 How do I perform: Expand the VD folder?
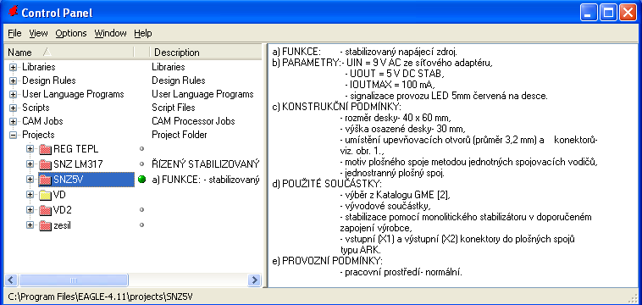pyautogui.click(x=30, y=195)
